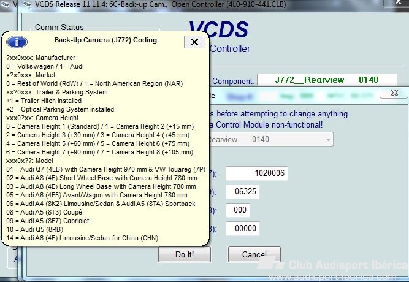409x282 pixels.
Task: Click '?xx0xxx: Manufacturer' line
Action: (40, 58)
